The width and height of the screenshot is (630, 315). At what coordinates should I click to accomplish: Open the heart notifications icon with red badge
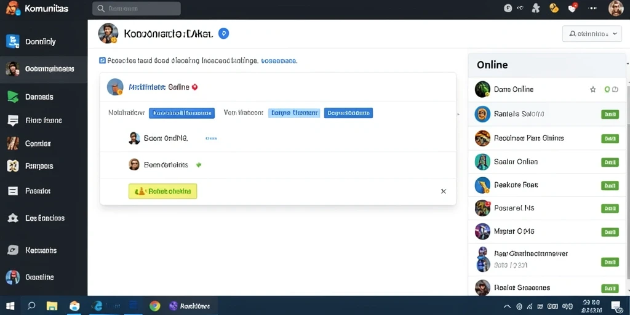(573, 7)
